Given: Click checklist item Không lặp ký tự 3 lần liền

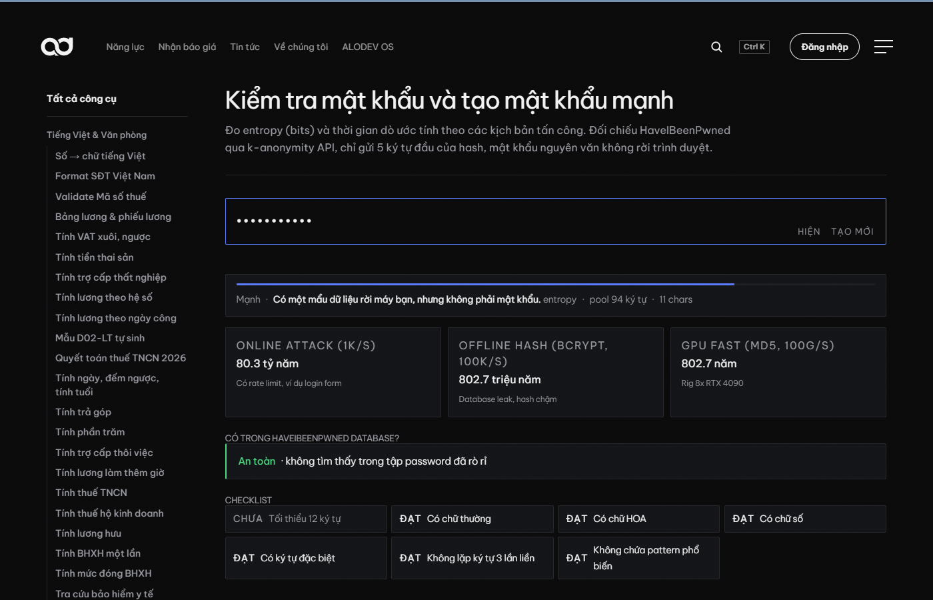Looking at the screenshot, I should click(472, 558).
